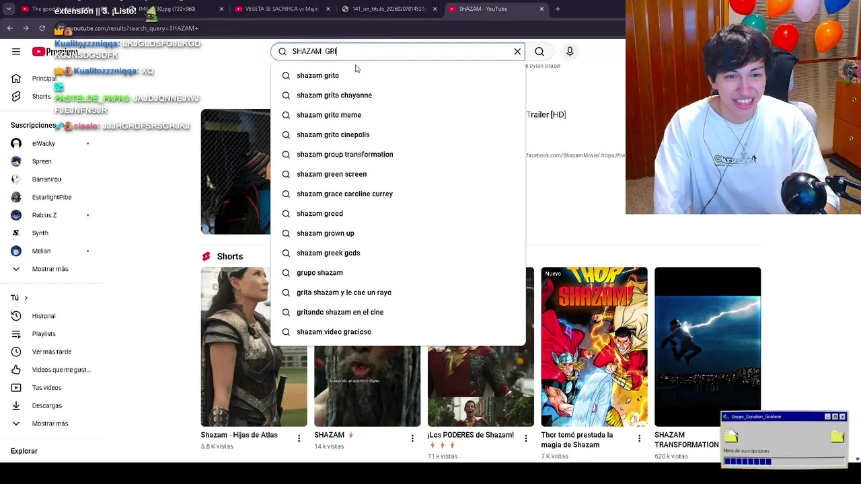This screenshot has height=484, width=861.
Task: Select suggestion 'shazam grito'
Action: pyautogui.click(x=398, y=75)
